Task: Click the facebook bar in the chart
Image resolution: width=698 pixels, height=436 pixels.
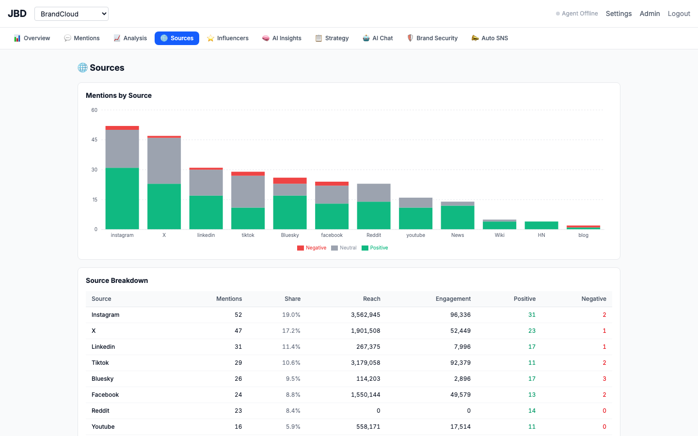Action: (332, 205)
